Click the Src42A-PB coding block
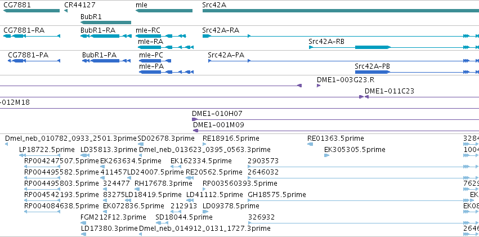 tap(373, 72)
